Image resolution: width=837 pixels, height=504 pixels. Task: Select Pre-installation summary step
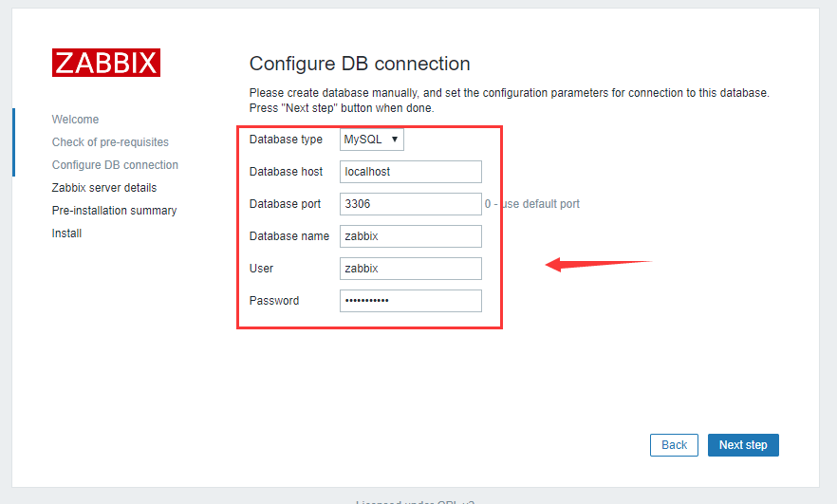114,211
